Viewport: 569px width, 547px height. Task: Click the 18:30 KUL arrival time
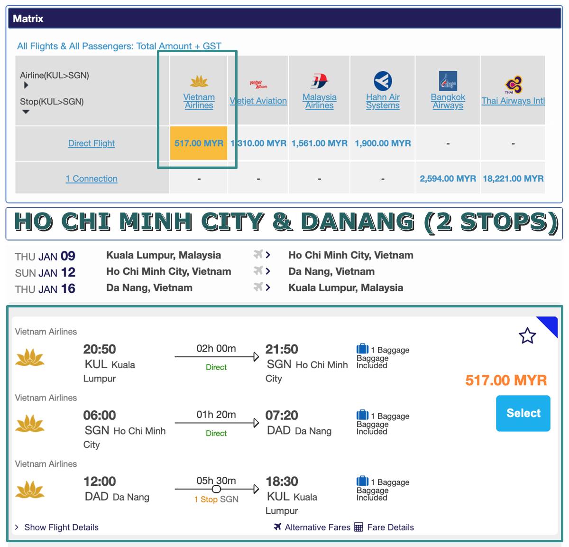(x=282, y=481)
